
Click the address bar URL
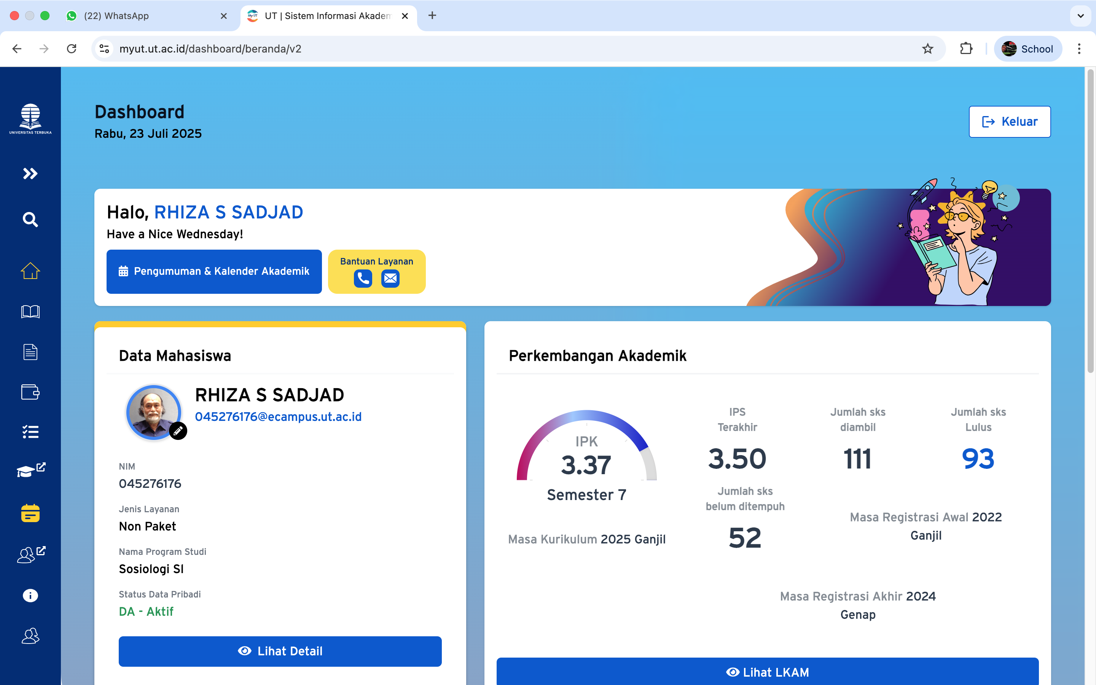coord(210,48)
